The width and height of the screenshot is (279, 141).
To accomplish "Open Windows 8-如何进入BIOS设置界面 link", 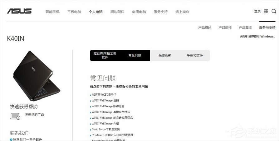I will 113,135.
